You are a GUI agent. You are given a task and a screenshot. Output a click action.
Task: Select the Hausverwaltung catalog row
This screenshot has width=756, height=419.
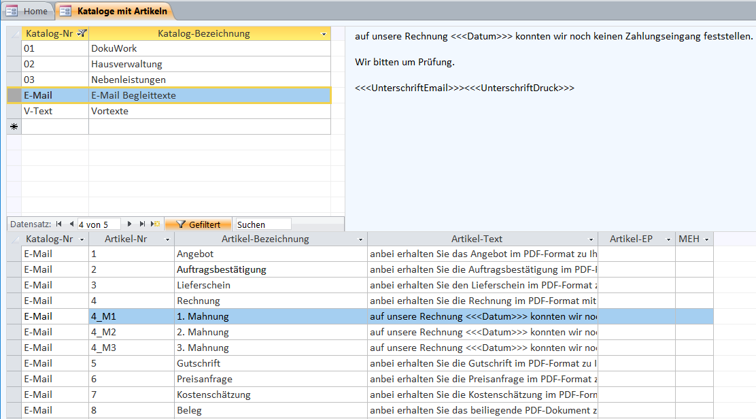coord(126,64)
